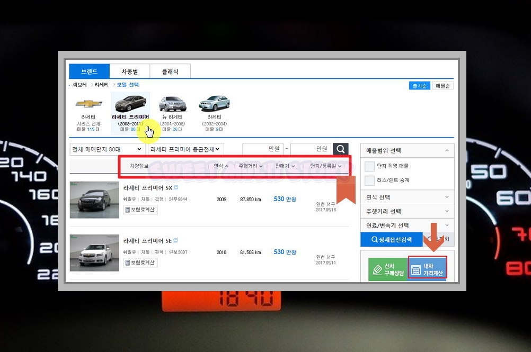Click the 내차 가격계산 calculator button

click(427, 267)
